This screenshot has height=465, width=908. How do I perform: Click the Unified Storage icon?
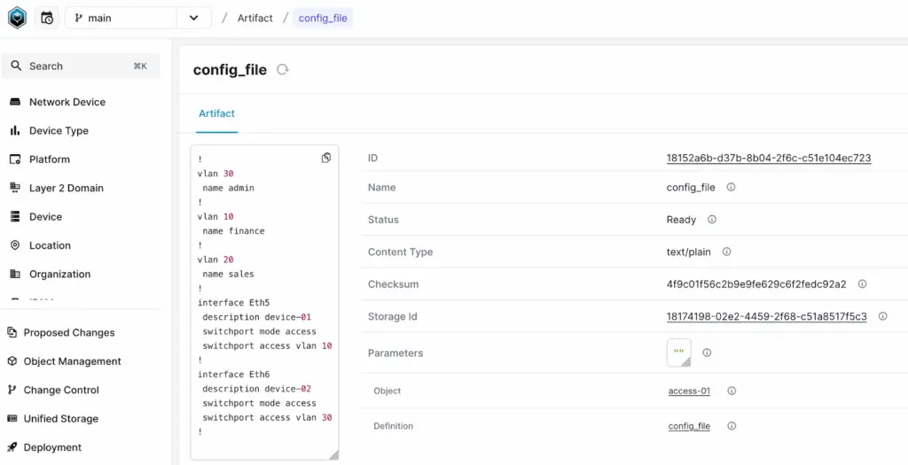point(12,418)
